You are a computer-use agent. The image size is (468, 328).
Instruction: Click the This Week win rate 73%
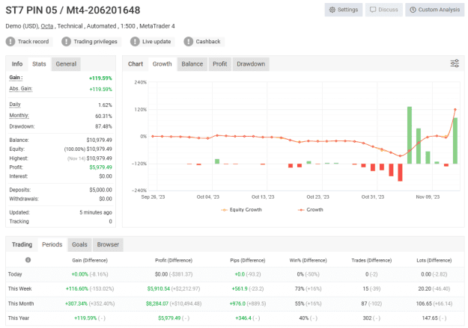(300, 288)
